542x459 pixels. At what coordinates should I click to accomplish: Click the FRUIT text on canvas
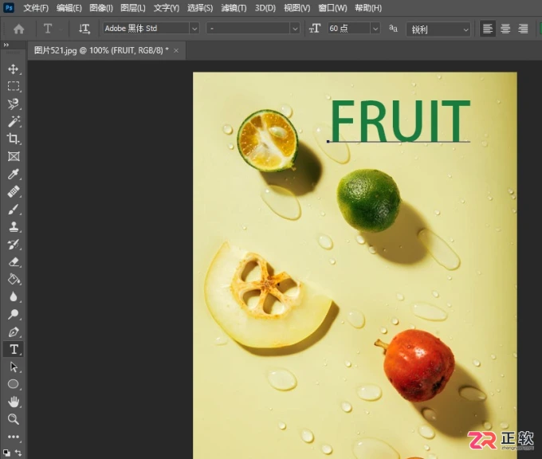tap(400, 120)
